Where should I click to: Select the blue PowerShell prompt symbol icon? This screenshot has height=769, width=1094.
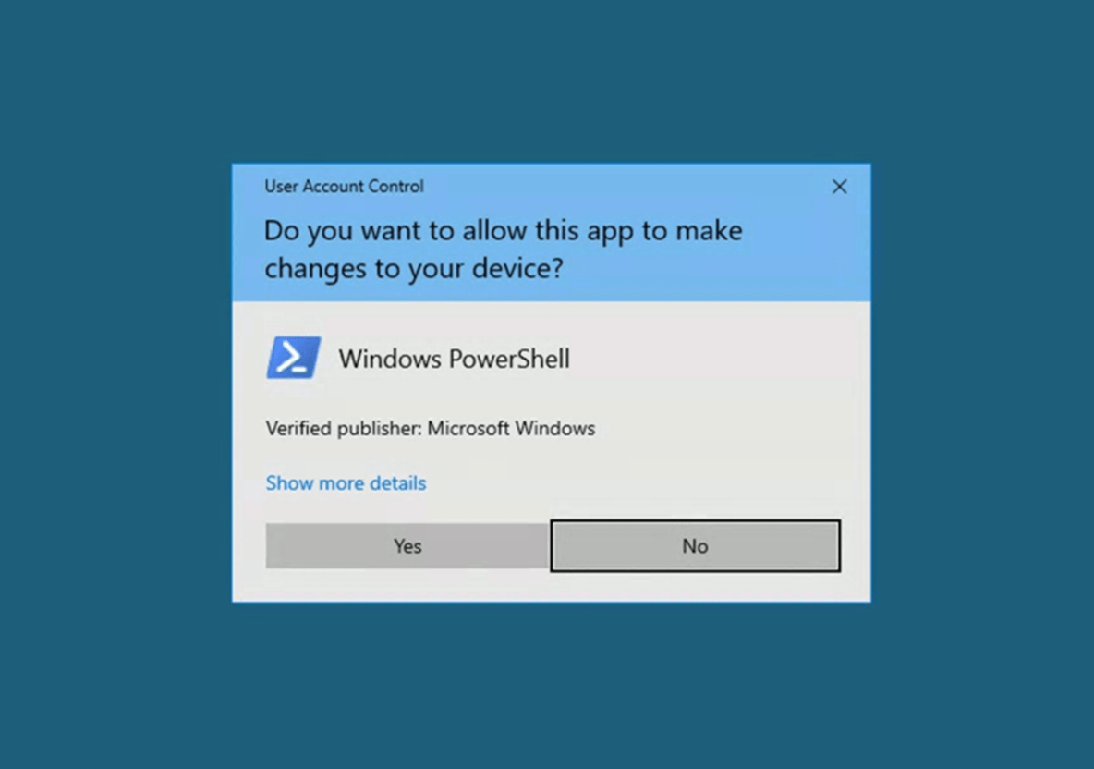click(294, 358)
